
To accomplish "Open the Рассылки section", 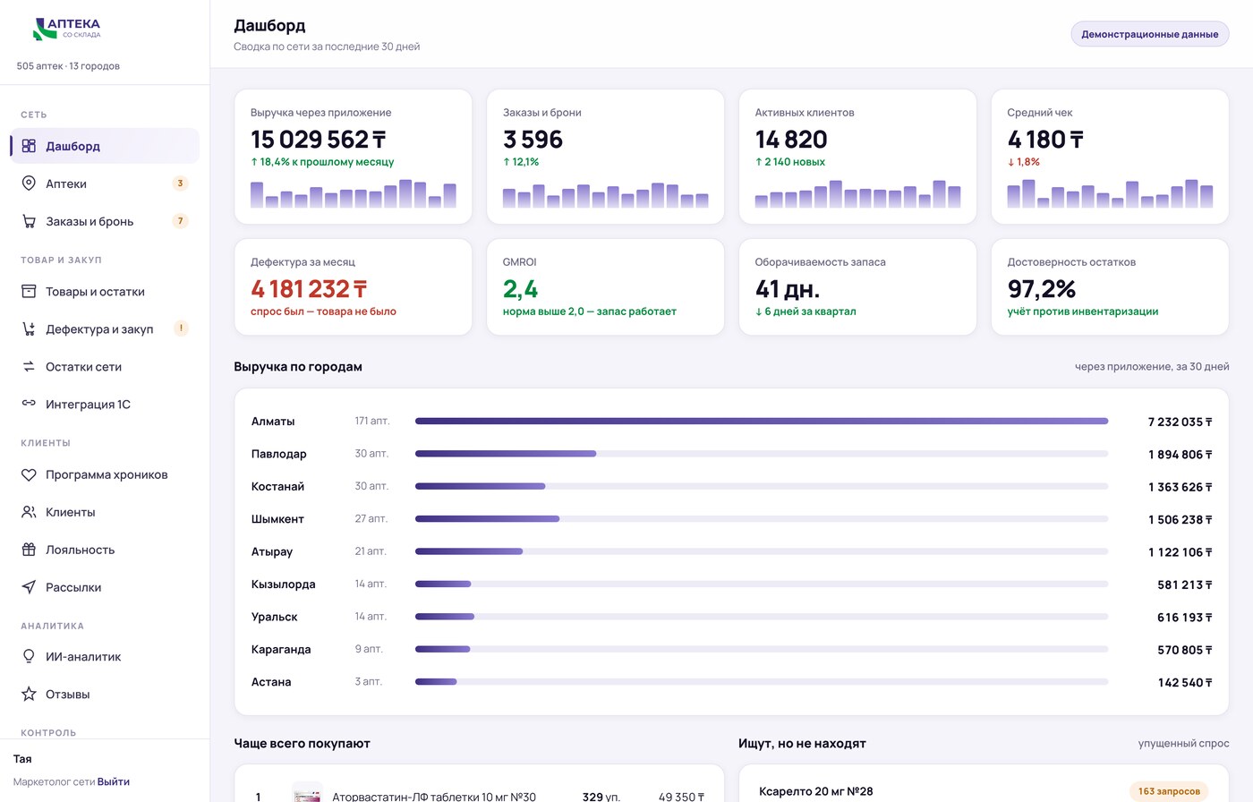I will pyautogui.click(x=105, y=587).
